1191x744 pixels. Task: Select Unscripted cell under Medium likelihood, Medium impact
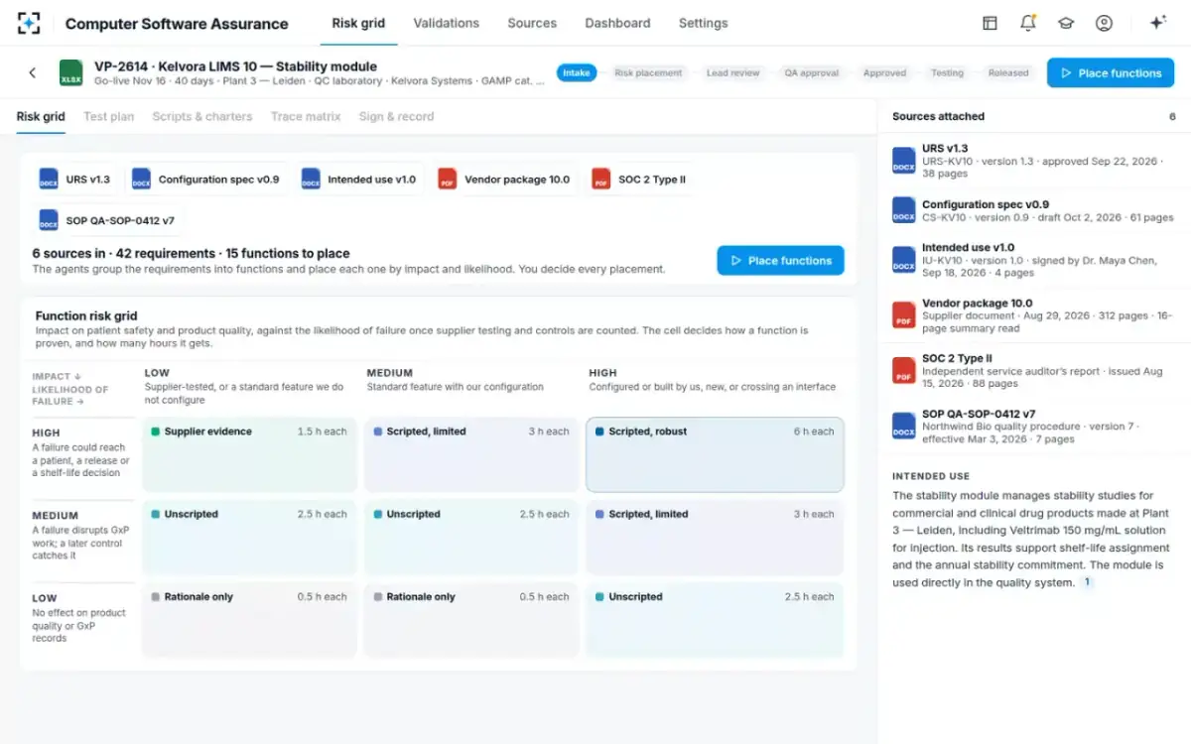pyautogui.click(x=470, y=537)
